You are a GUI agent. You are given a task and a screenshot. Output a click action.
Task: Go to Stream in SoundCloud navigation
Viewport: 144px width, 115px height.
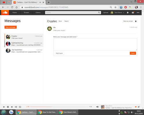pos(26,13)
